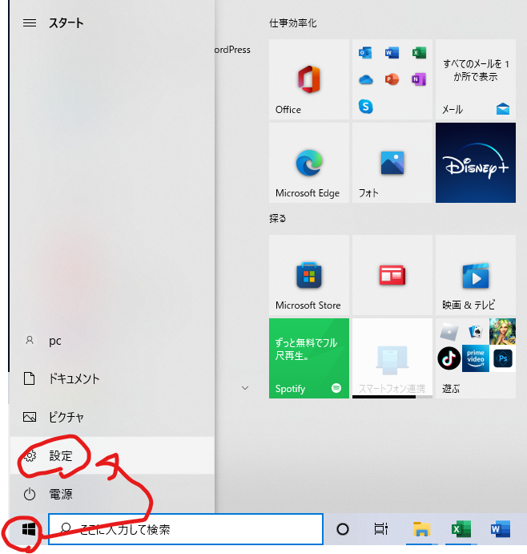Open 設定 (Settings) in Start menu
Viewport: 527px width, 554px height.
coord(60,456)
